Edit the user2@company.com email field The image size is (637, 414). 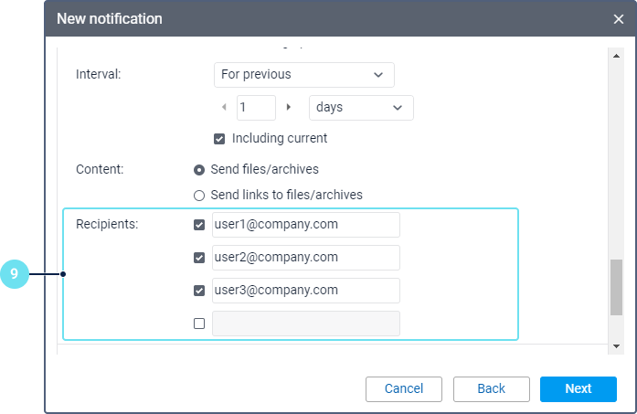[305, 258]
